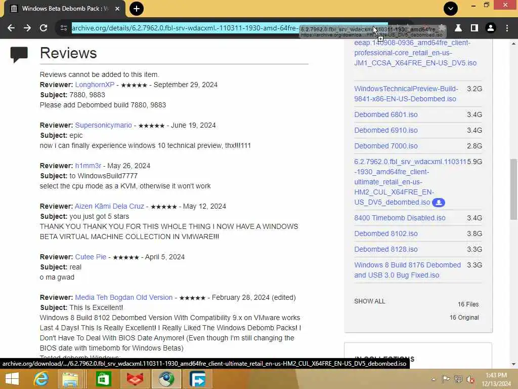
Task: Click the blue download badge beside DV5_debombed.iso
Action: (x=439, y=203)
